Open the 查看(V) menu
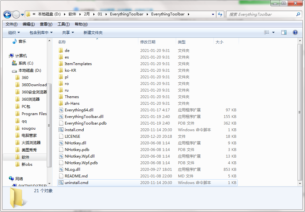The height and width of the screenshot is (212, 305). [x=46, y=24]
